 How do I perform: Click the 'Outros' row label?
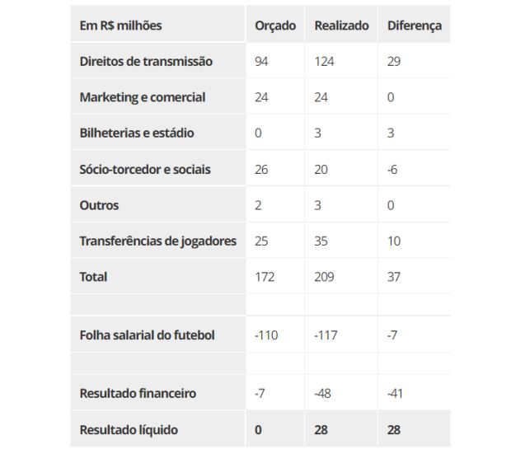tap(99, 205)
